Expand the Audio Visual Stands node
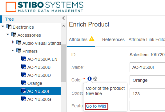Screen dimensions: 165x112 [x=13, y=42]
